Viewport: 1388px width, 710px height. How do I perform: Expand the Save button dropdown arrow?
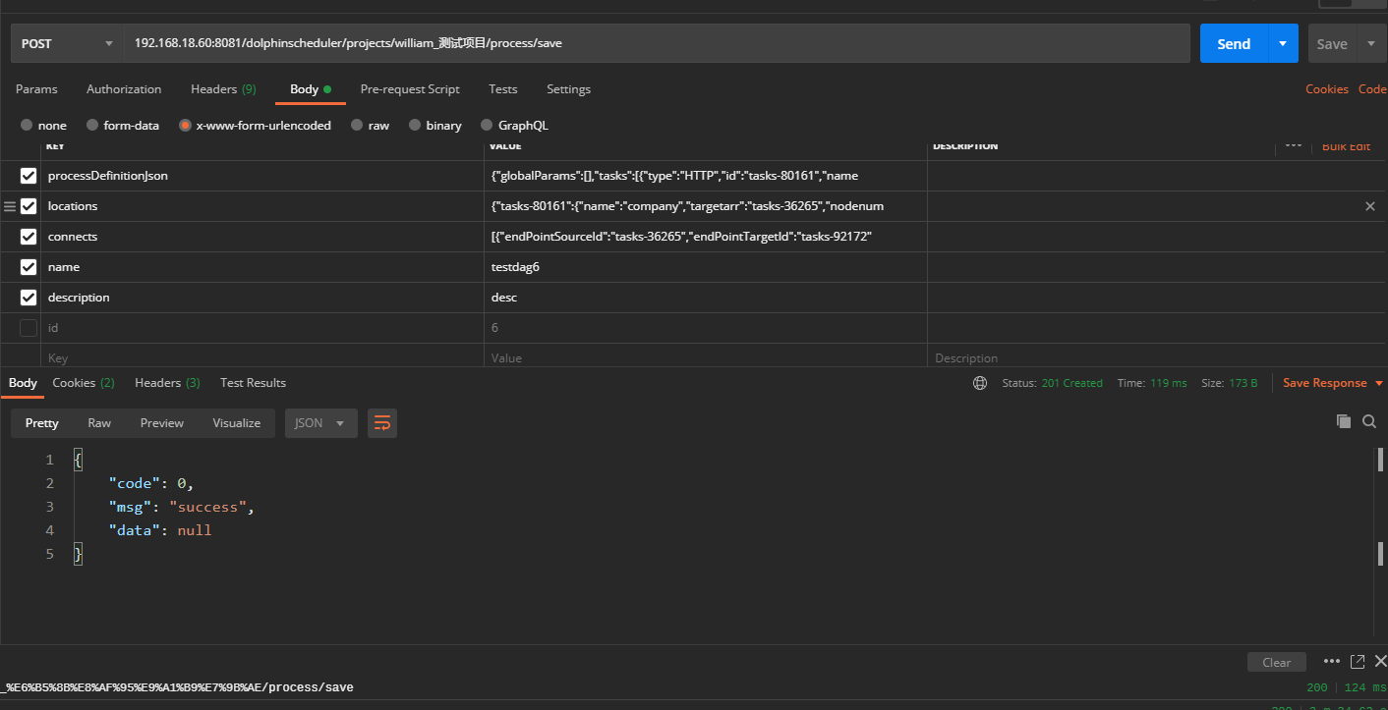click(1372, 43)
